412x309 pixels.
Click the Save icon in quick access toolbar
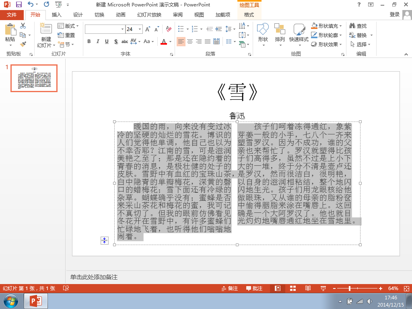(19, 4)
